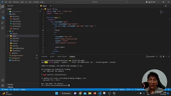
Task: Click the Windows Start button
Action: pyautogui.click(x=57, y=93)
